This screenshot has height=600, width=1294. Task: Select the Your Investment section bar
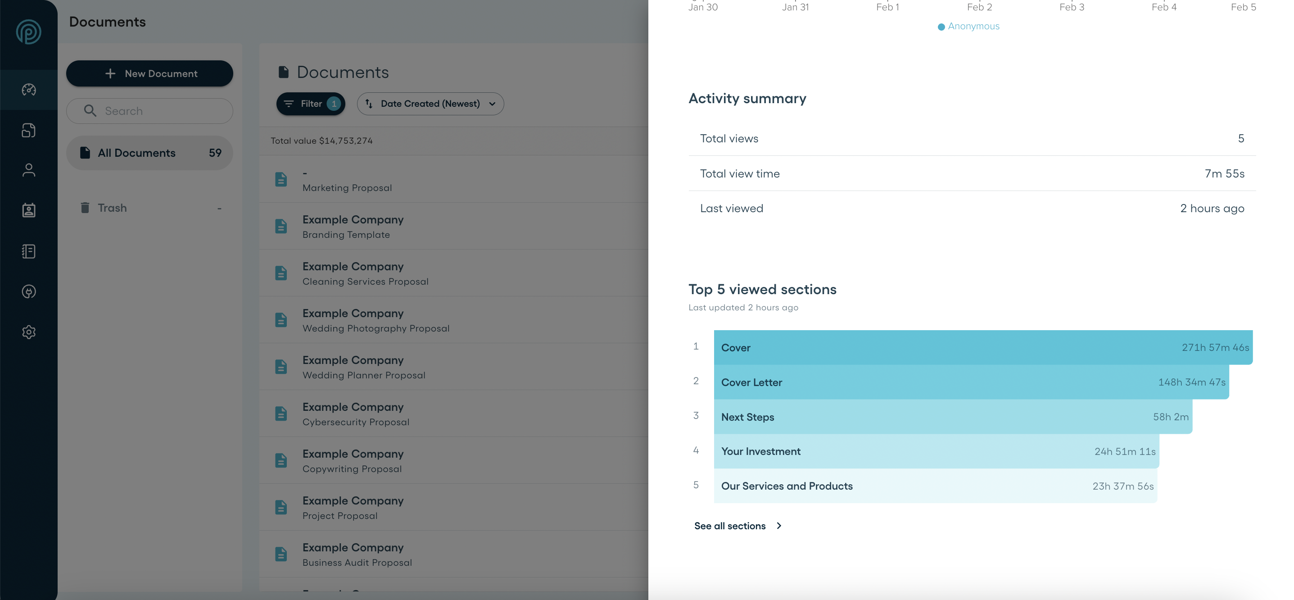click(x=936, y=451)
